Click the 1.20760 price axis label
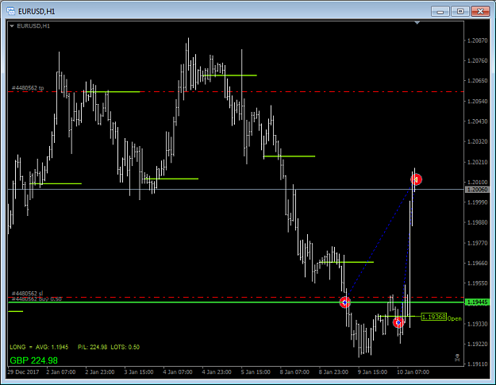 (478, 60)
